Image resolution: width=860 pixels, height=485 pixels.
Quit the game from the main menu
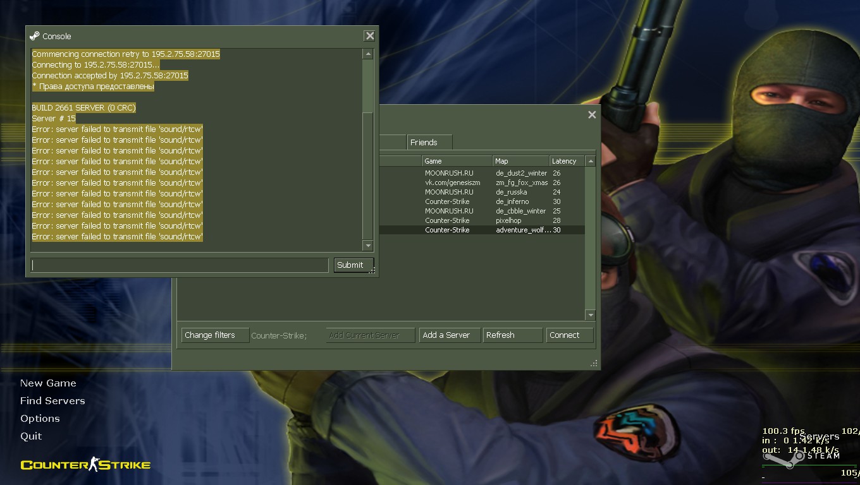pyautogui.click(x=31, y=436)
